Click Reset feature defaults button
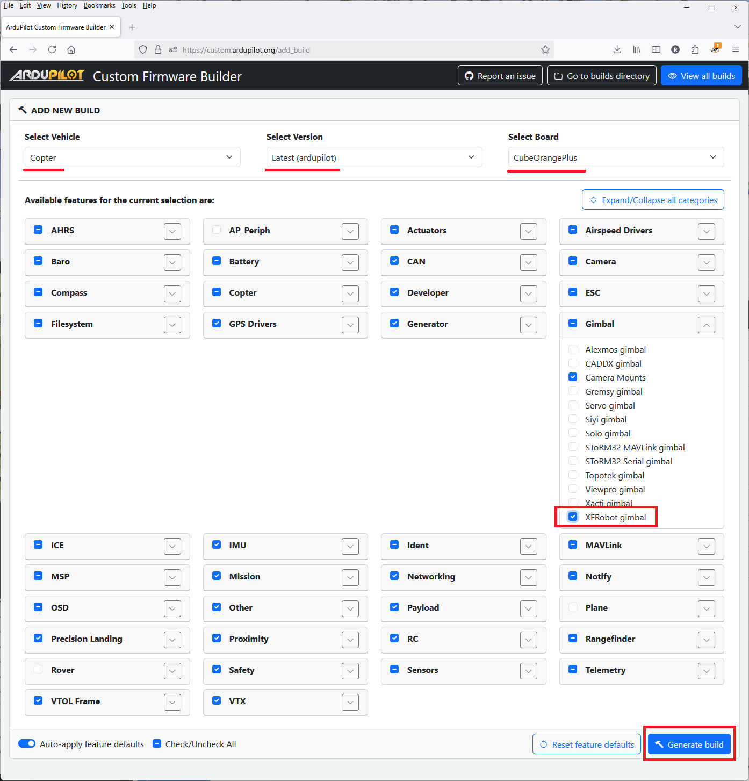 587,744
